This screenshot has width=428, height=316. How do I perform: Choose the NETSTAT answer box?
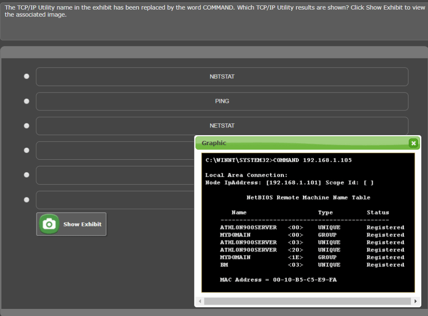pyautogui.click(x=222, y=126)
